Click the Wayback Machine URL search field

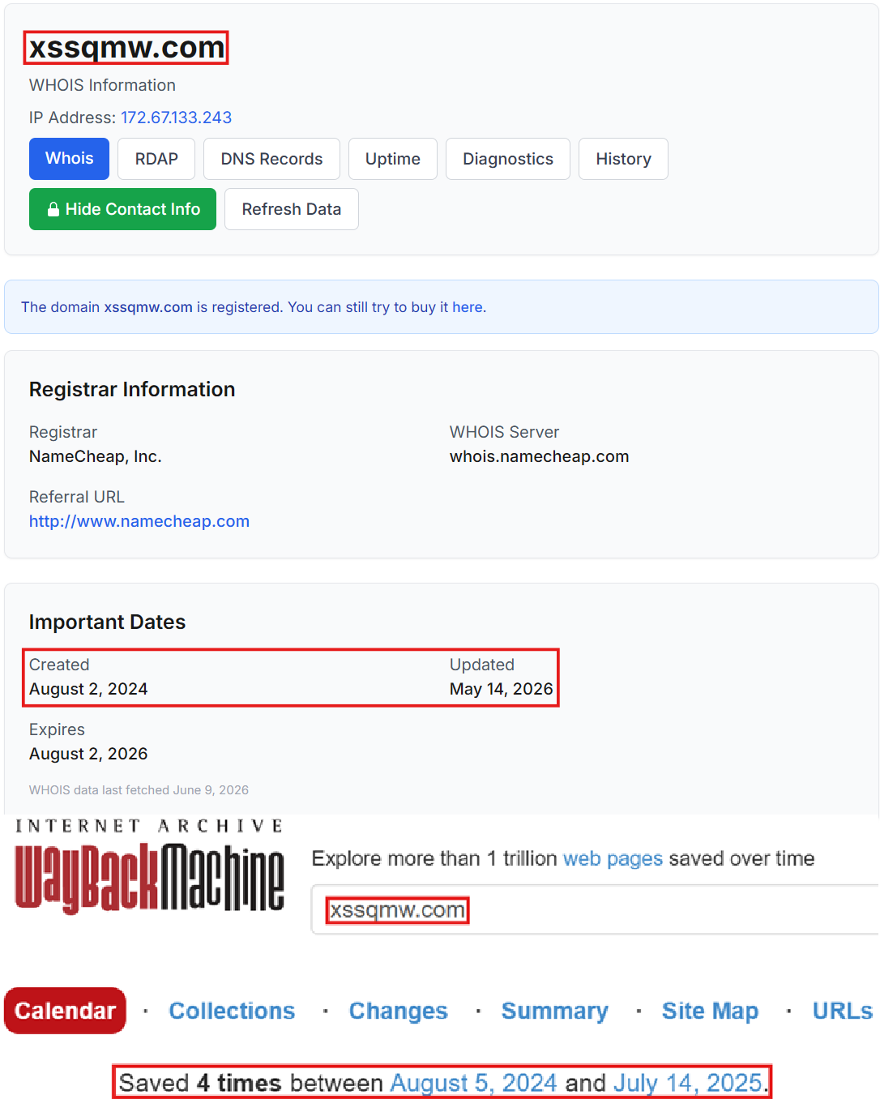point(596,910)
